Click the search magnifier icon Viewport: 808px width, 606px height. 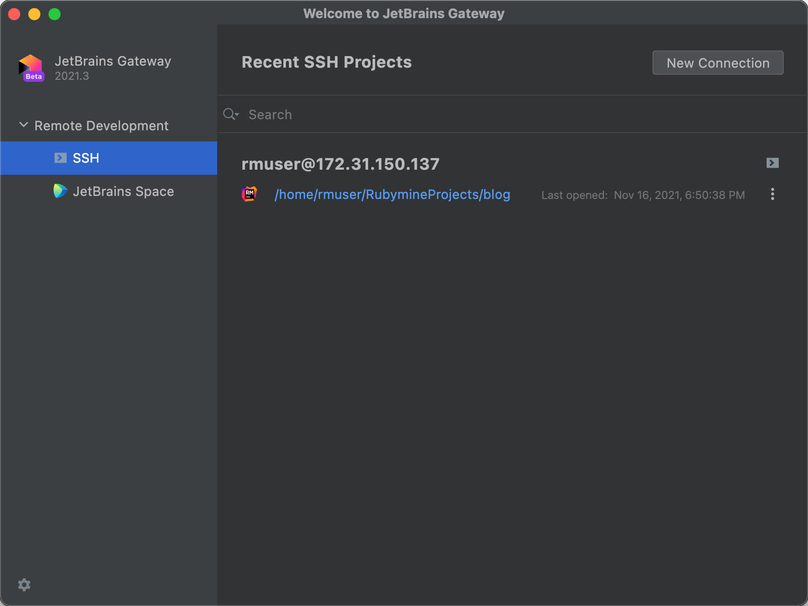click(230, 115)
